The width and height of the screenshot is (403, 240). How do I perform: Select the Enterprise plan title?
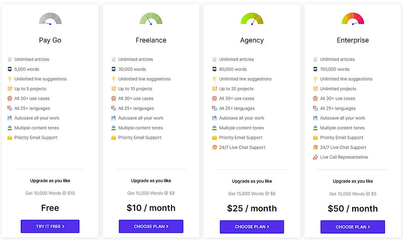(353, 40)
